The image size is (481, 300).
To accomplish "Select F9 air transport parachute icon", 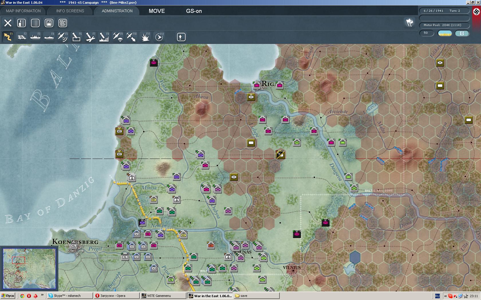I will [x=118, y=37].
